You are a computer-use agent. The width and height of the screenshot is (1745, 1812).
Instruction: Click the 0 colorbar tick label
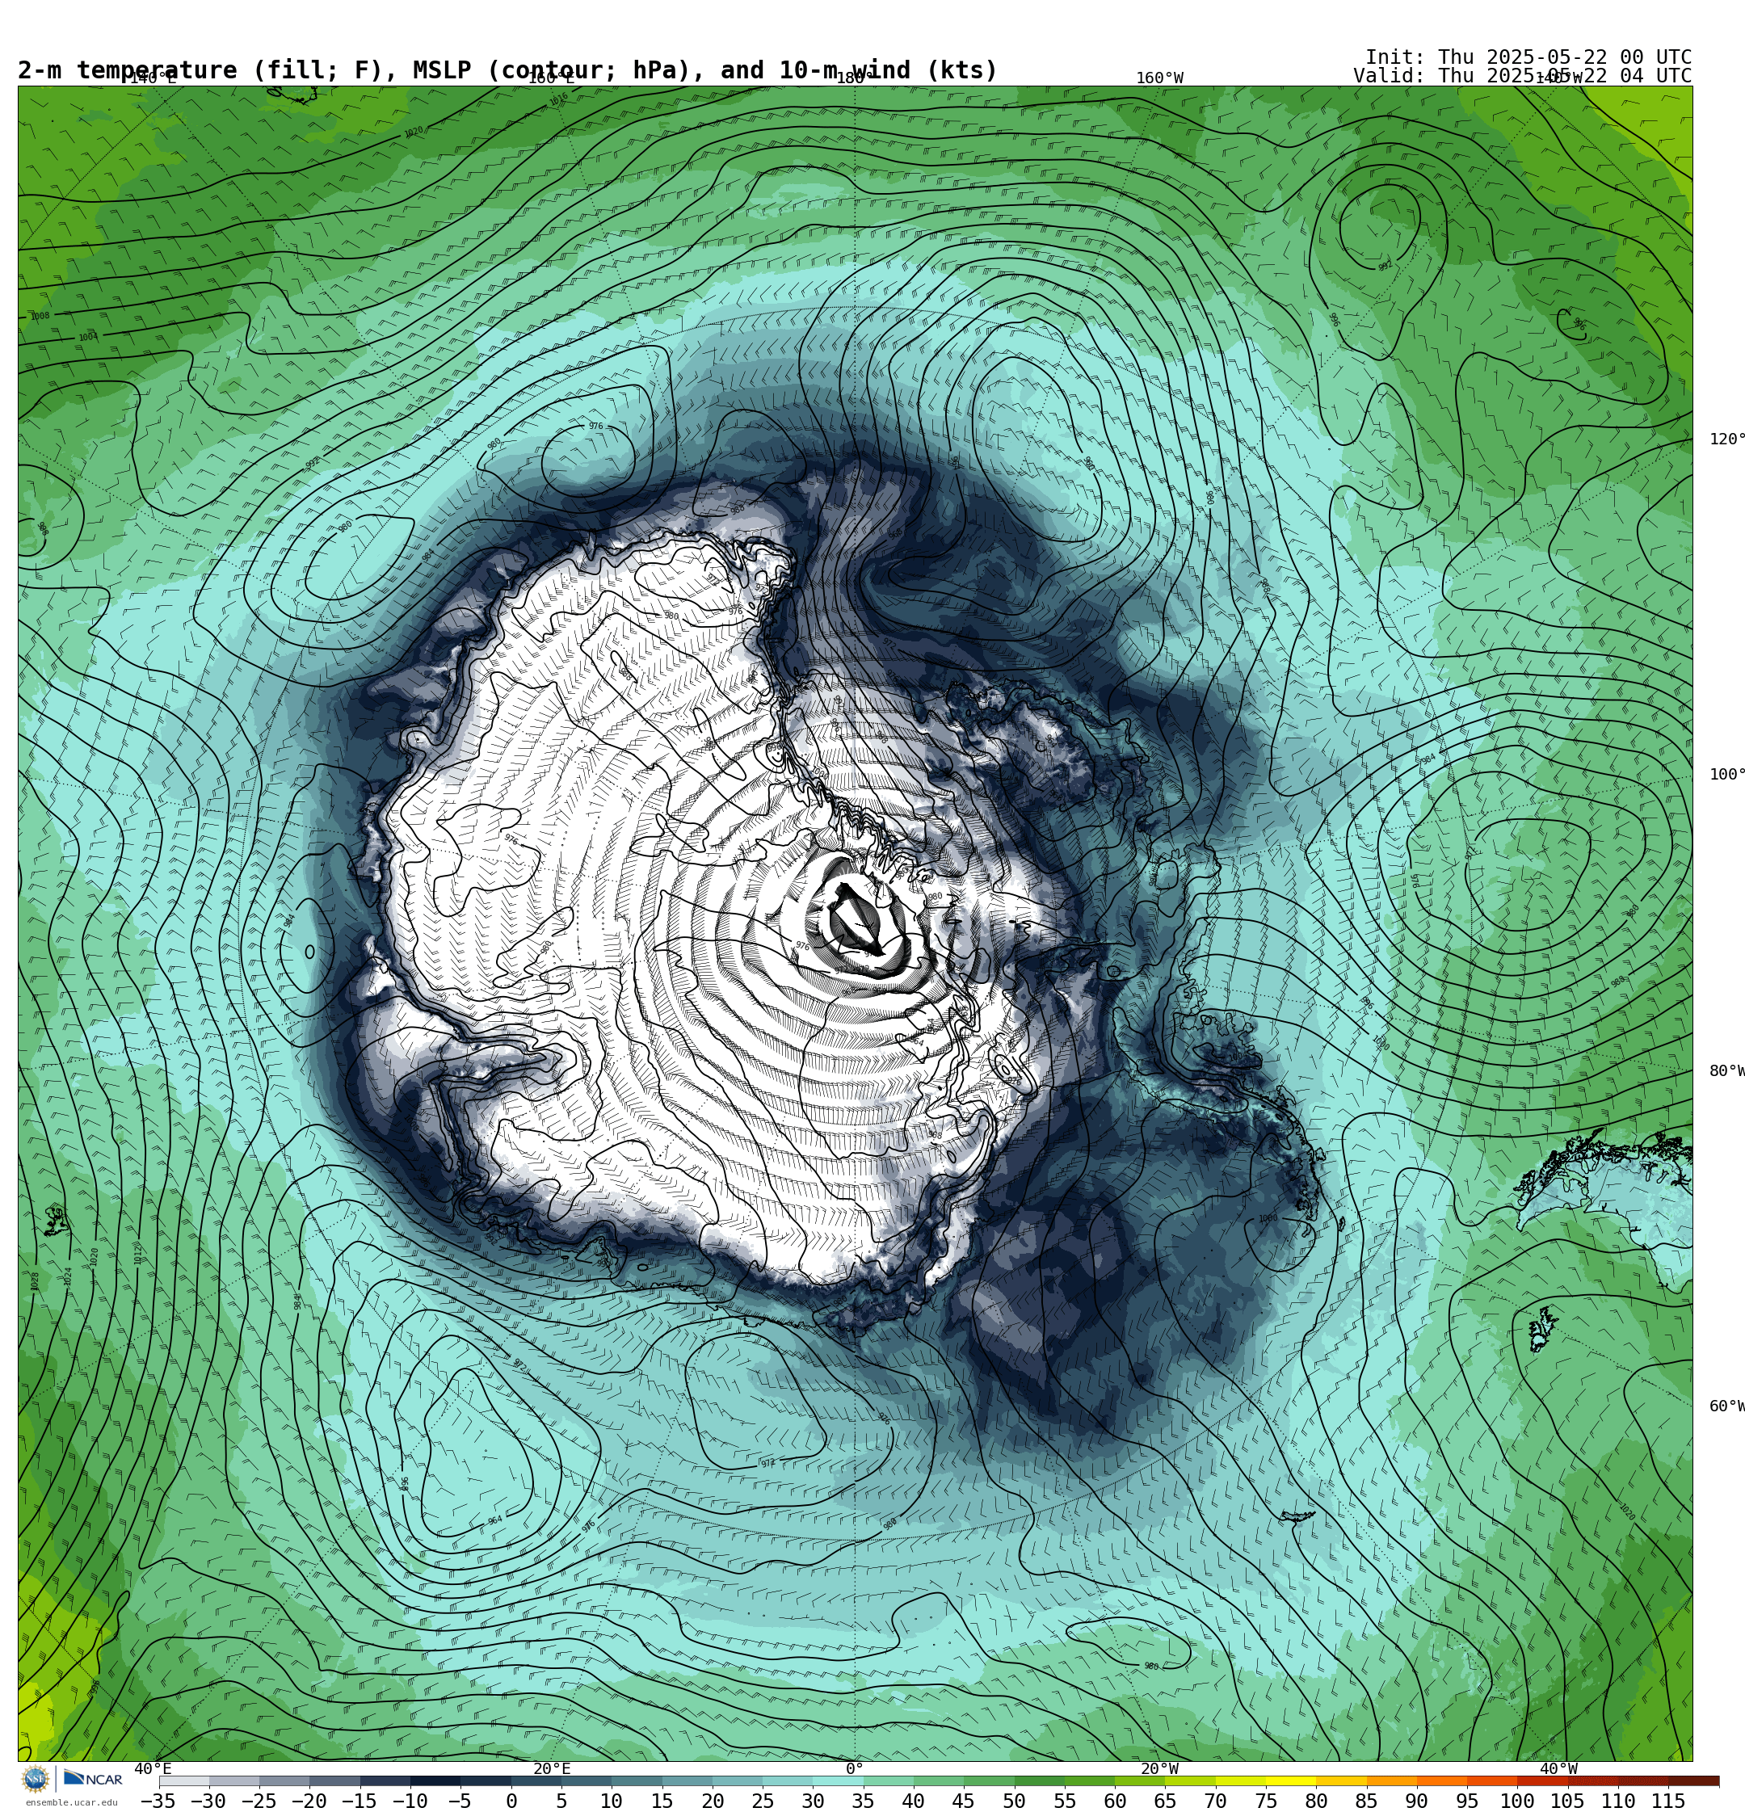coord(511,1801)
